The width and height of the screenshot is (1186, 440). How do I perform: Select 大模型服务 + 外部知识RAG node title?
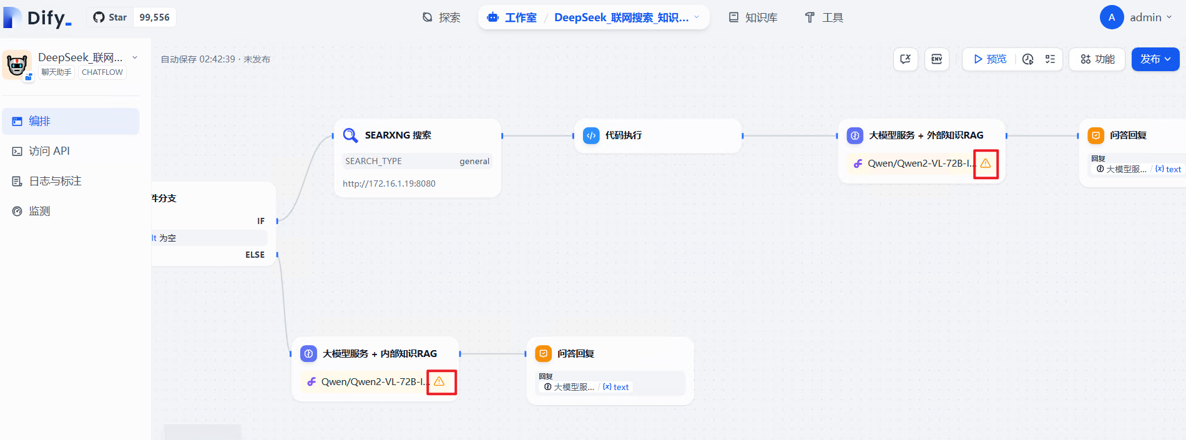click(926, 135)
